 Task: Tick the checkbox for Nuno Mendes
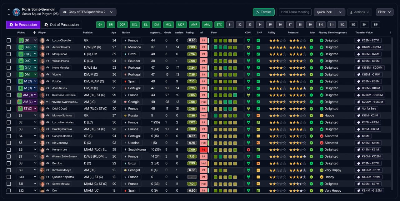tap(9, 68)
